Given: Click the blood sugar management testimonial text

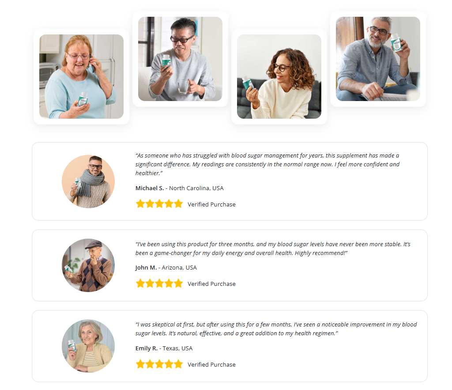Looking at the screenshot, I should (267, 164).
